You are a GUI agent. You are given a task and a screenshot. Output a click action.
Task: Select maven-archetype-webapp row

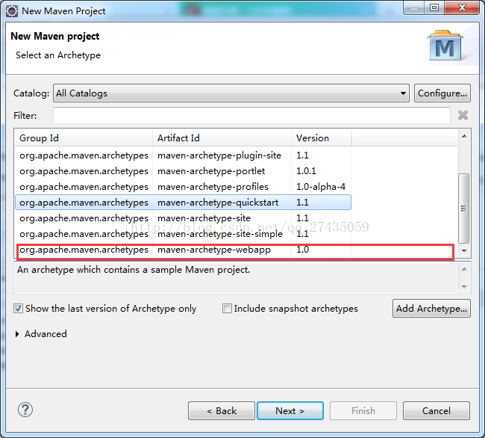click(183, 250)
